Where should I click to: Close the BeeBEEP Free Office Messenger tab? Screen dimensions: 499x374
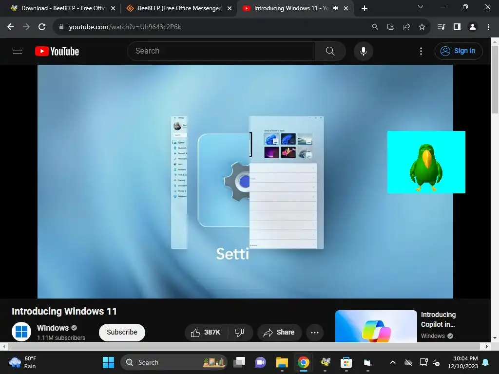pos(230,8)
